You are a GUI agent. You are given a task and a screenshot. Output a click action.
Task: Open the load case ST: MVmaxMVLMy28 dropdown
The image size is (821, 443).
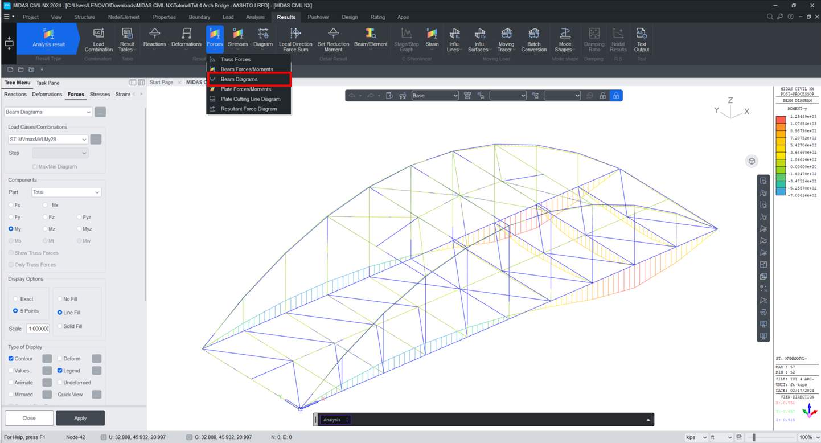pyautogui.click(x=48, y=139)
